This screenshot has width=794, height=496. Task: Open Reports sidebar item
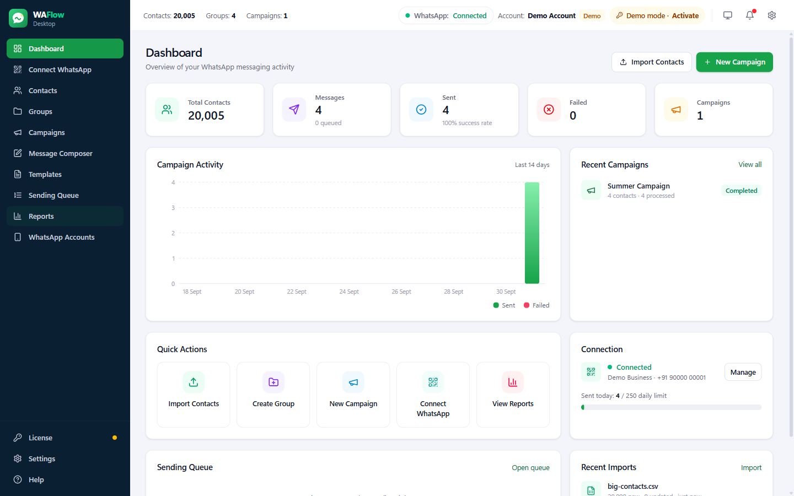click(x=65, y=216)
